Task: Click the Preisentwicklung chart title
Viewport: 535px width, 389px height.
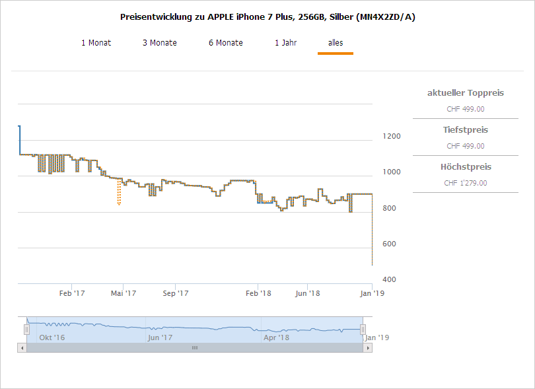Action: (x=267, y=17)
